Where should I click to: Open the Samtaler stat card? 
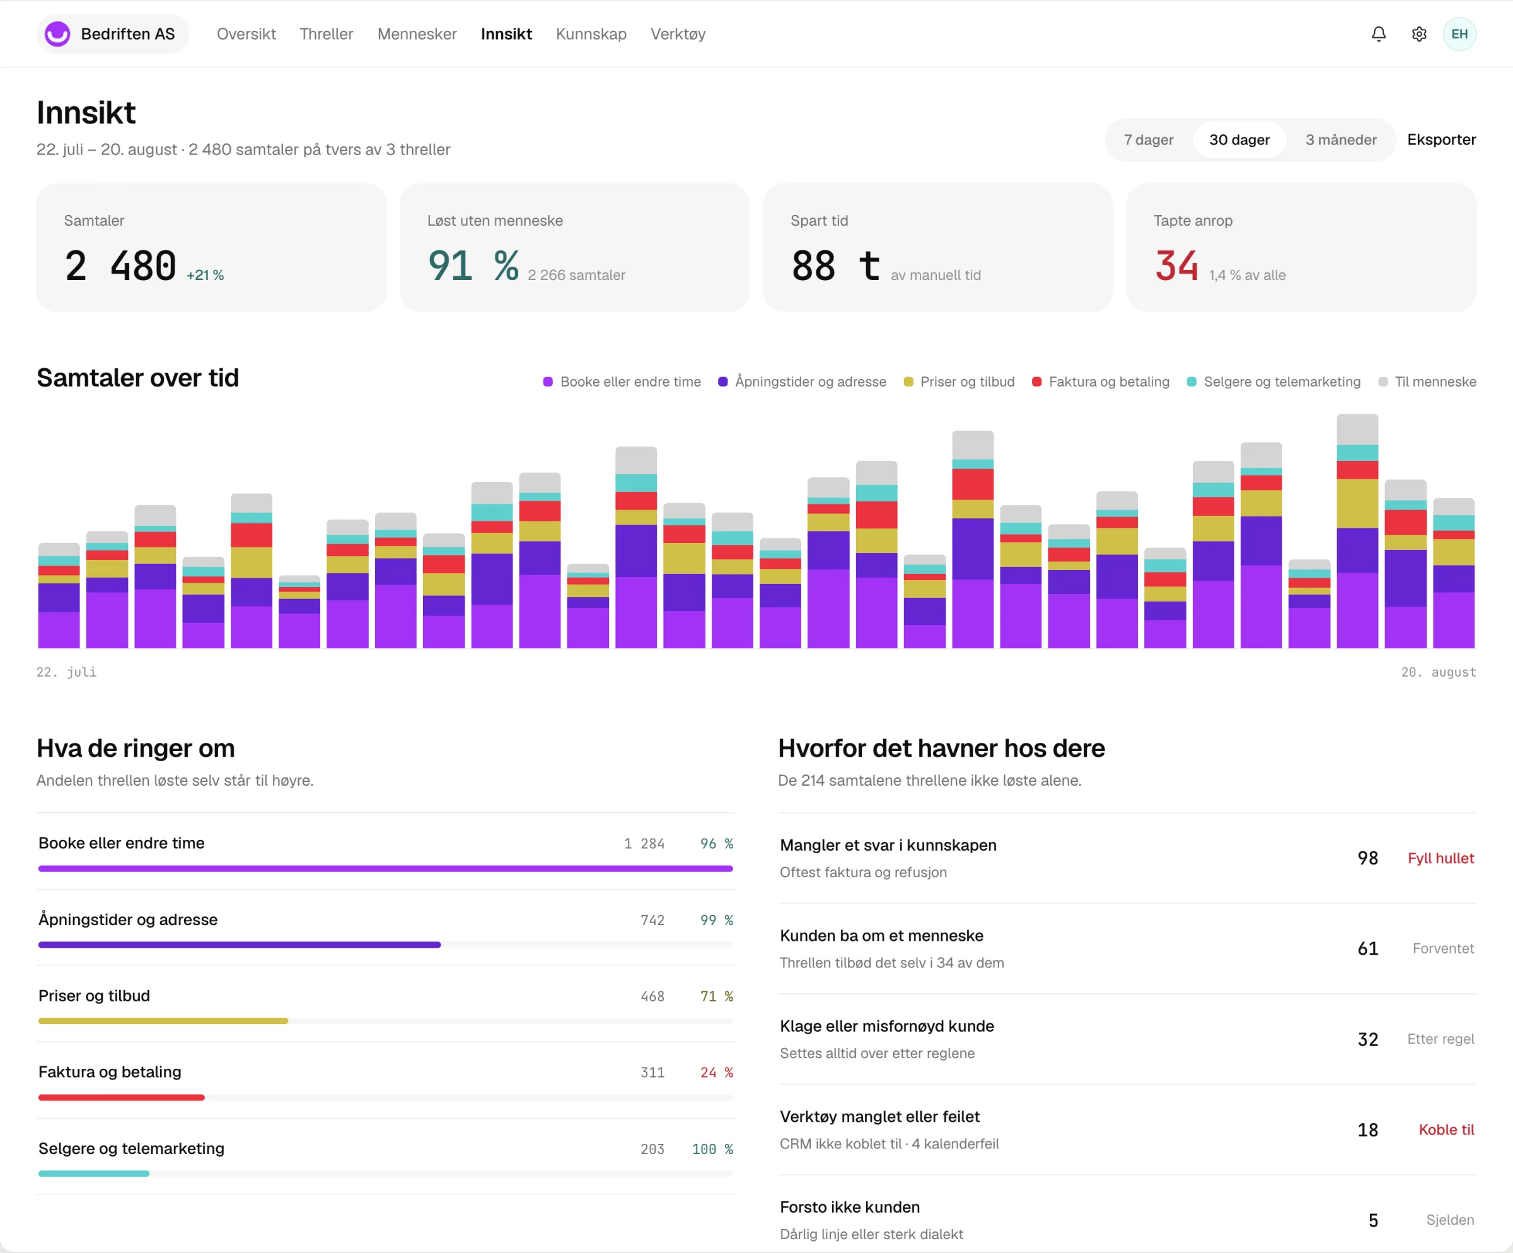click(x=211, y=247)
